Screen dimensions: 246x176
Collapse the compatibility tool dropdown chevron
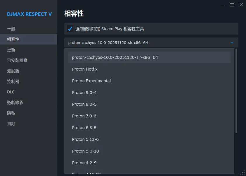(232, 43)
